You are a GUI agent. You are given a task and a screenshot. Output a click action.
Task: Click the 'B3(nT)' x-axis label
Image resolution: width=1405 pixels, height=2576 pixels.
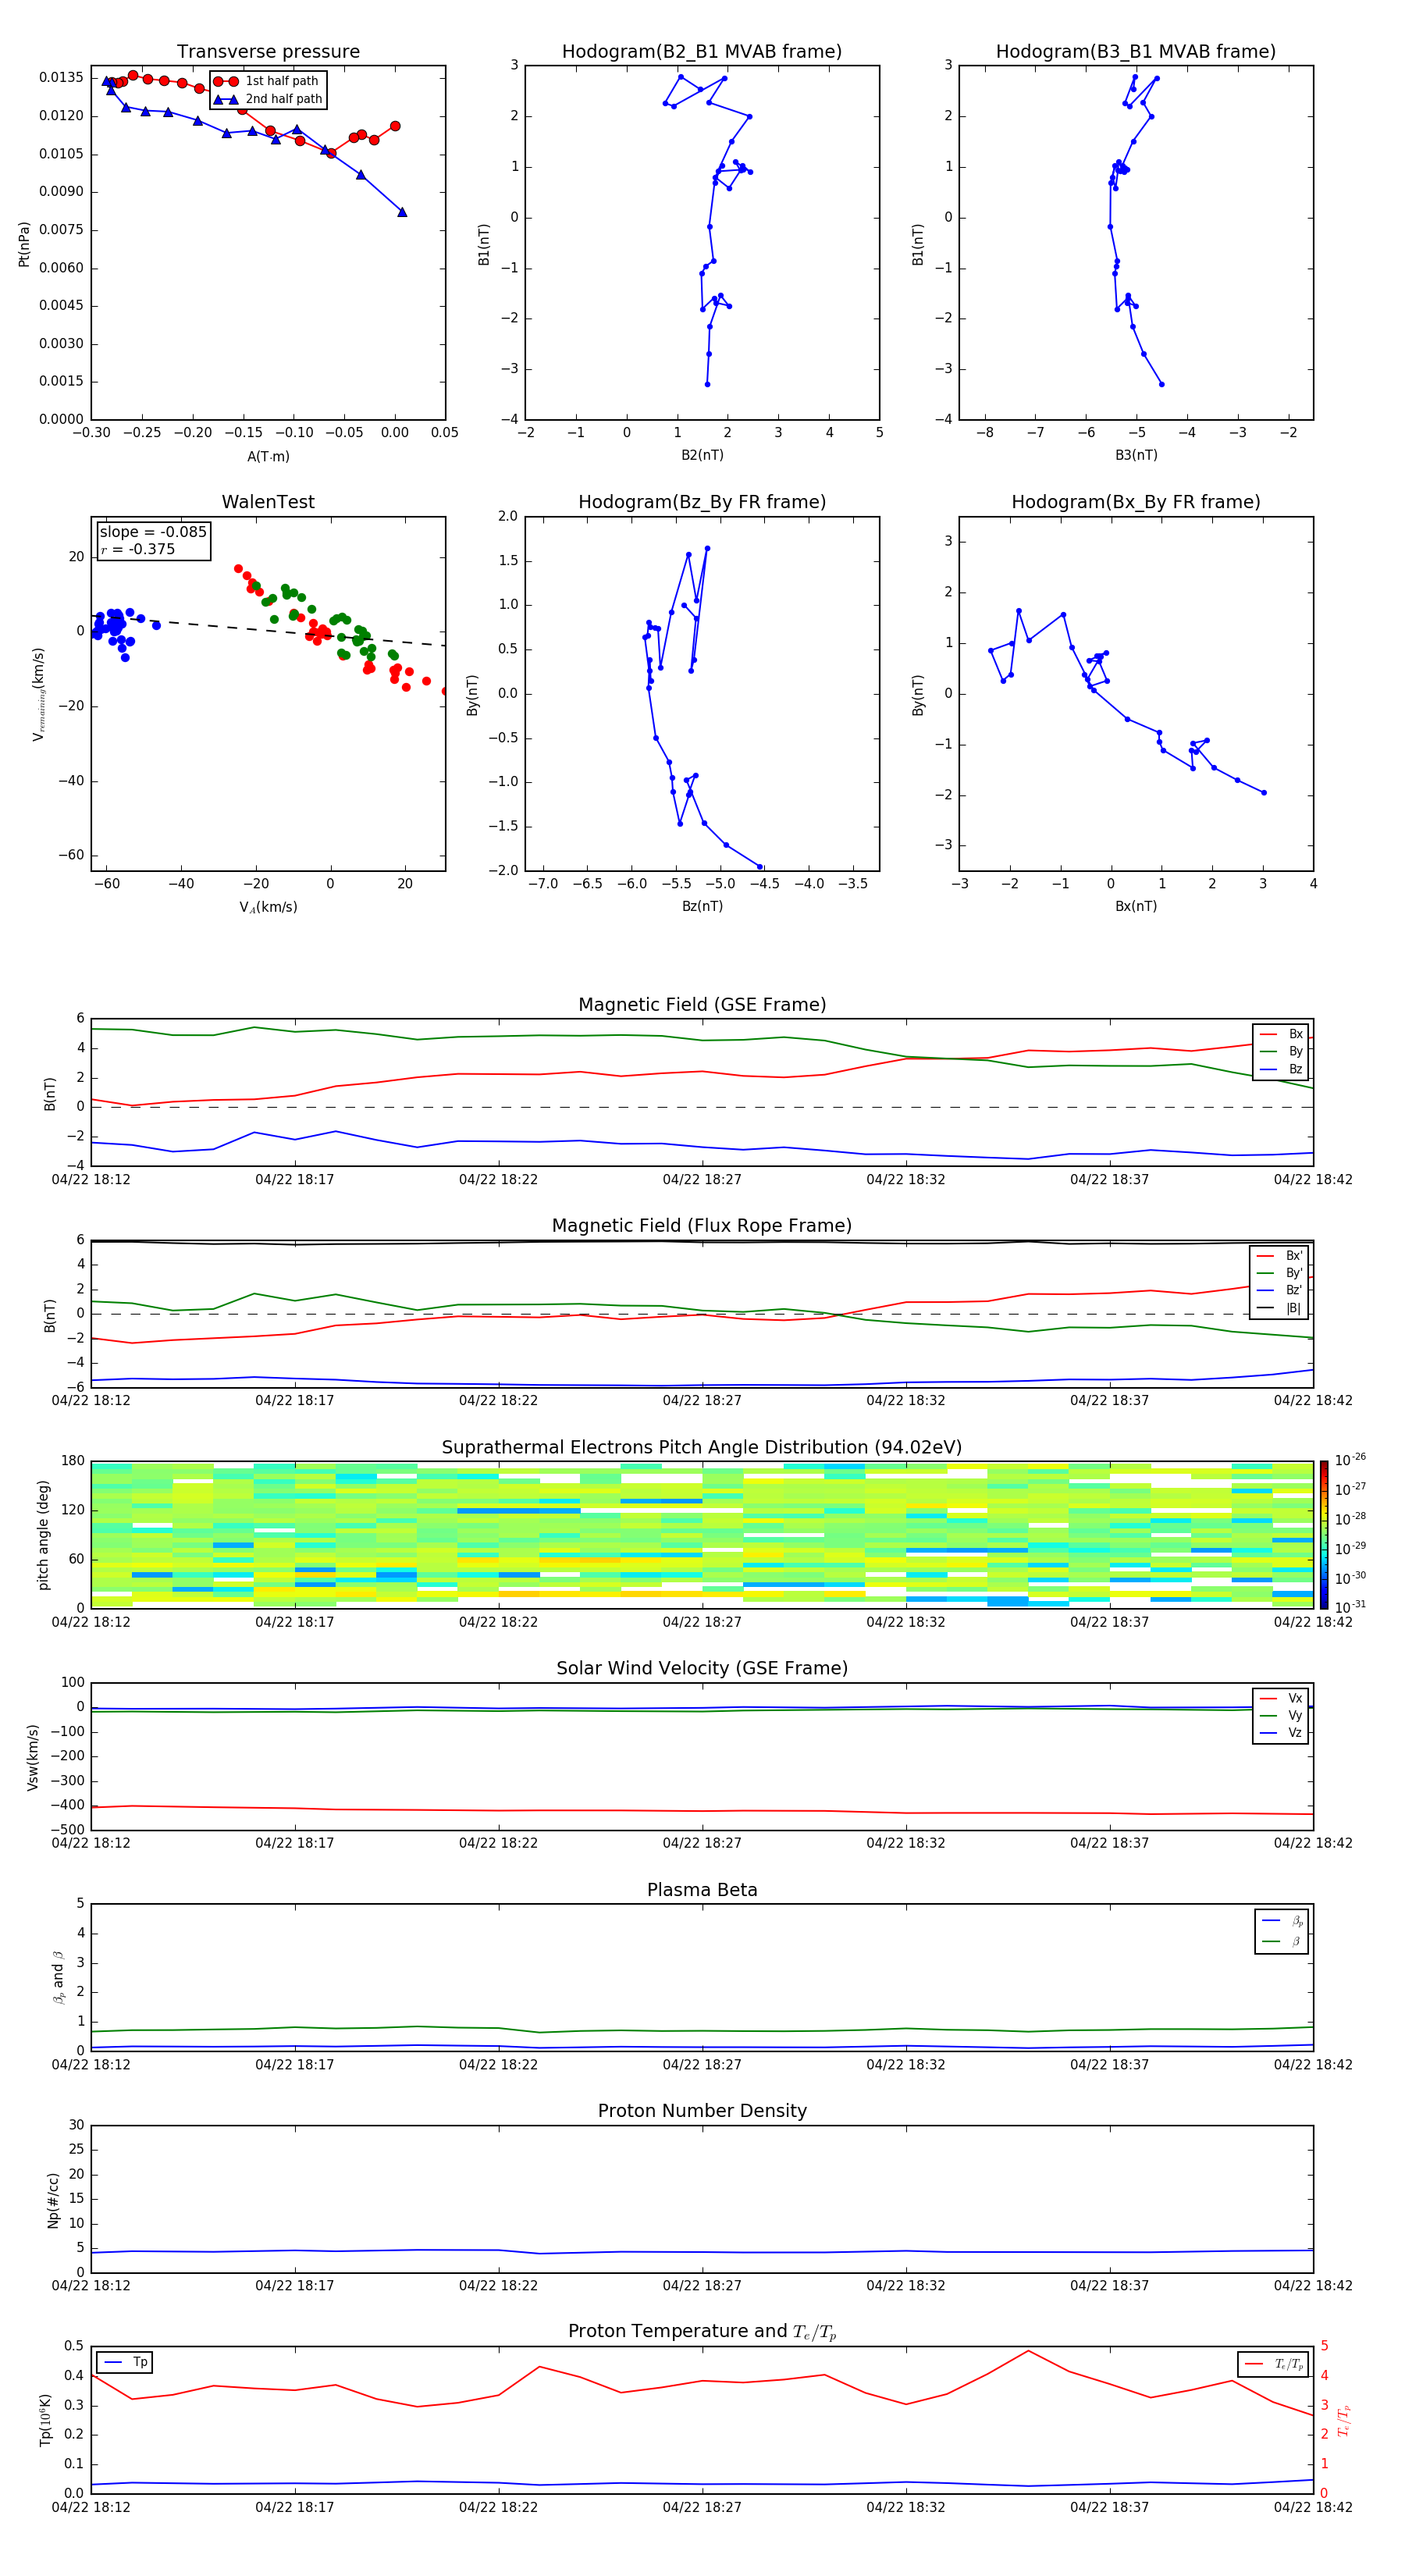(1136, 455)
